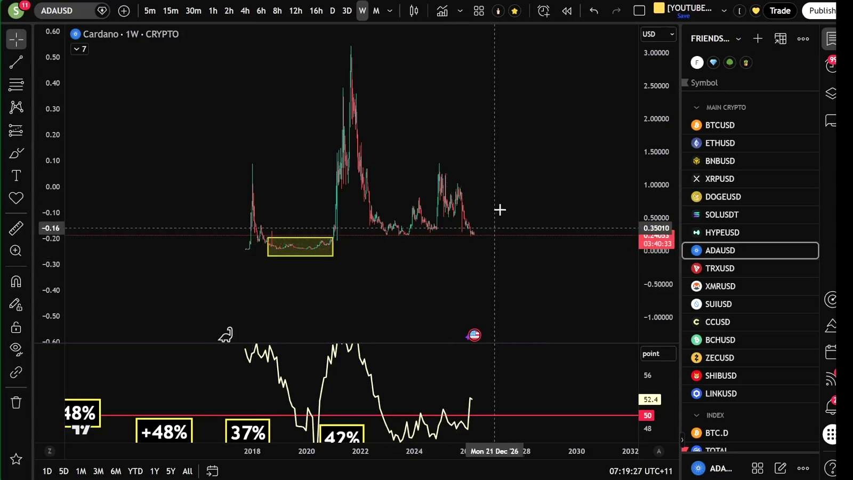Redo the last chart action

click(x=616, y=11)
